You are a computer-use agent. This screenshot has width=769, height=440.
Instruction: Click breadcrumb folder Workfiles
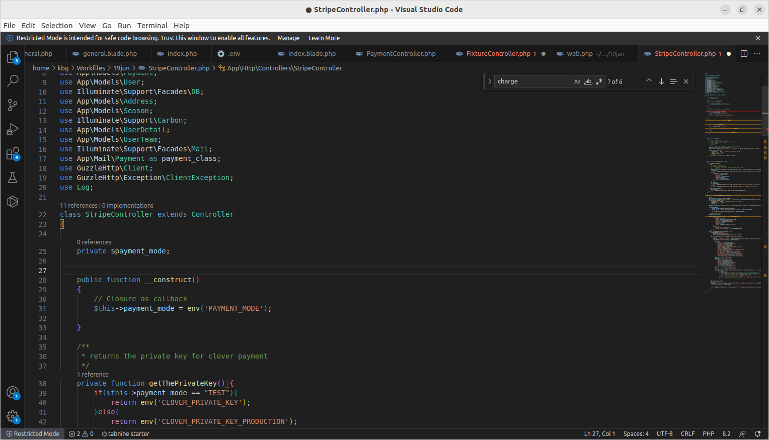[91, 68]
